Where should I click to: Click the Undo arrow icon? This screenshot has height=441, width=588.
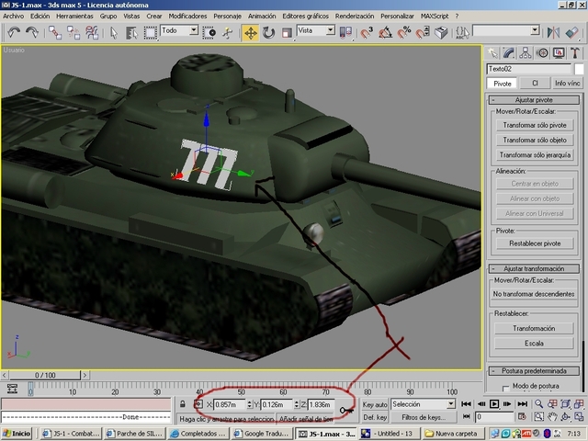[14, 33]
